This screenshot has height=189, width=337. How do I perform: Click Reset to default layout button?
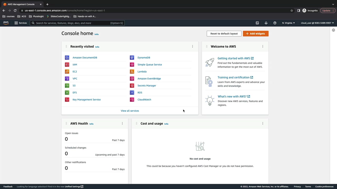tap(224, 34)
